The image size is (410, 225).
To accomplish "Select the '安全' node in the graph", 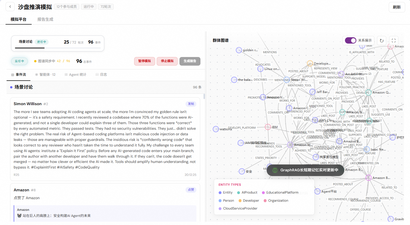I will click(242, 171).
